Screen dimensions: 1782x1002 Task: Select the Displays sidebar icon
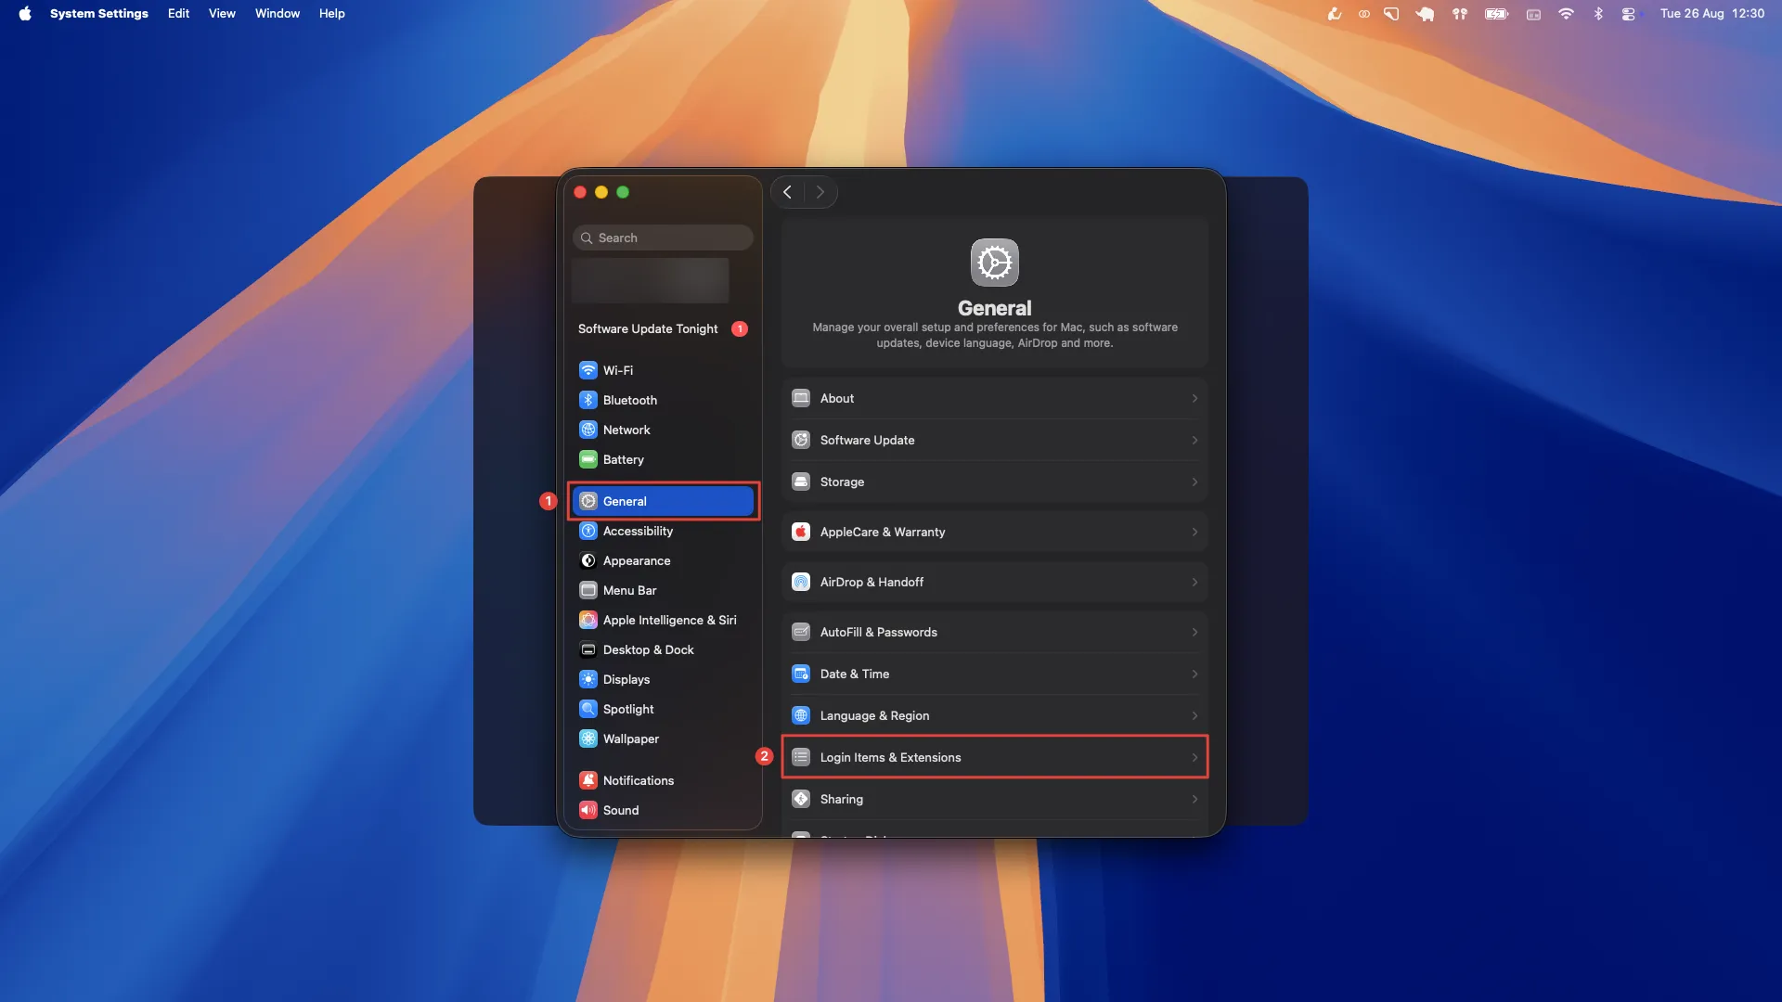click(x=588, y=679)
